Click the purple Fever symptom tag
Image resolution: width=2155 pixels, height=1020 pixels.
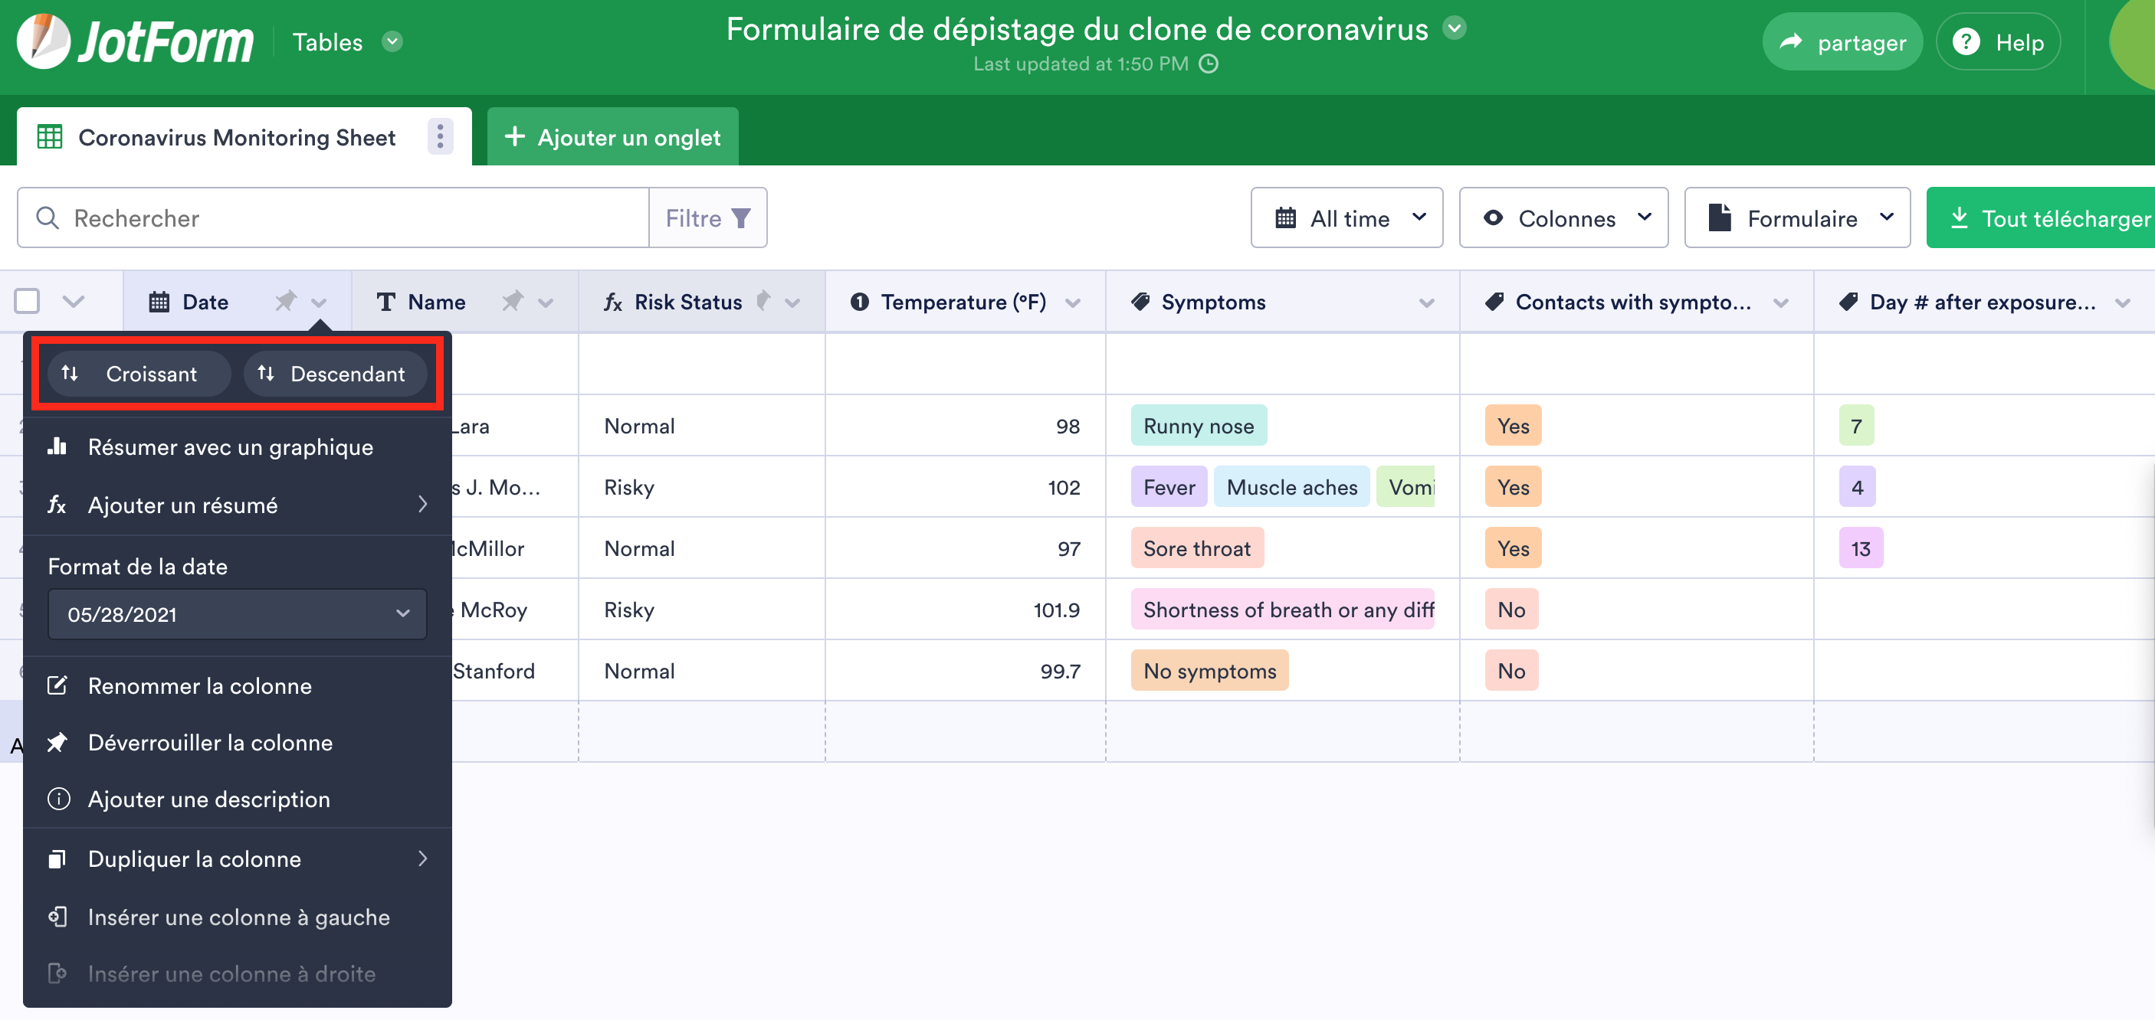coord(1169,488)
